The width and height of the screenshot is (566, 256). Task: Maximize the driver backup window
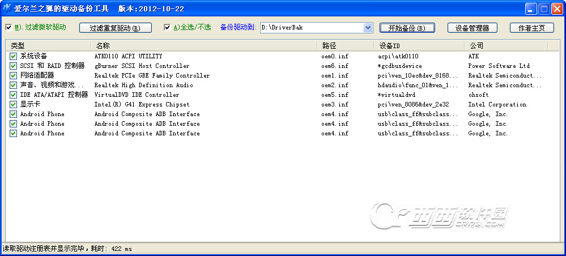543,8
